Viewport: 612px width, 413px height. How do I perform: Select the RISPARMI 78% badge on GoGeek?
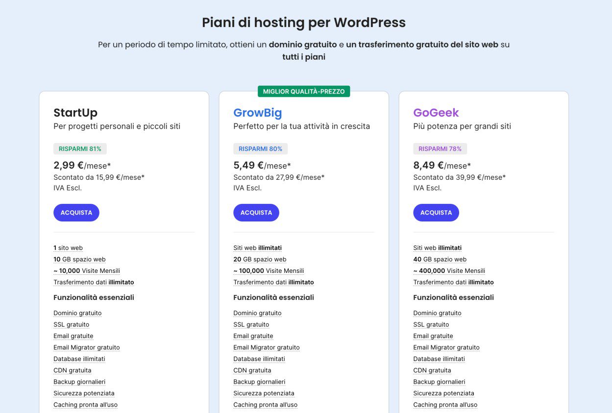tap(440, 148)
